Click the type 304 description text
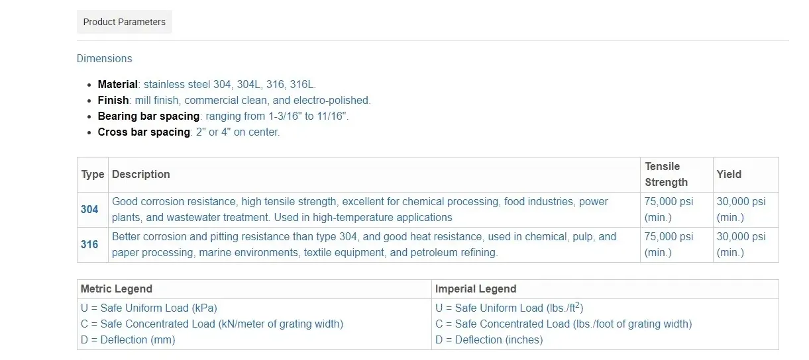The width and height of the screenshot is (809, 360). [x=360, y=209]
